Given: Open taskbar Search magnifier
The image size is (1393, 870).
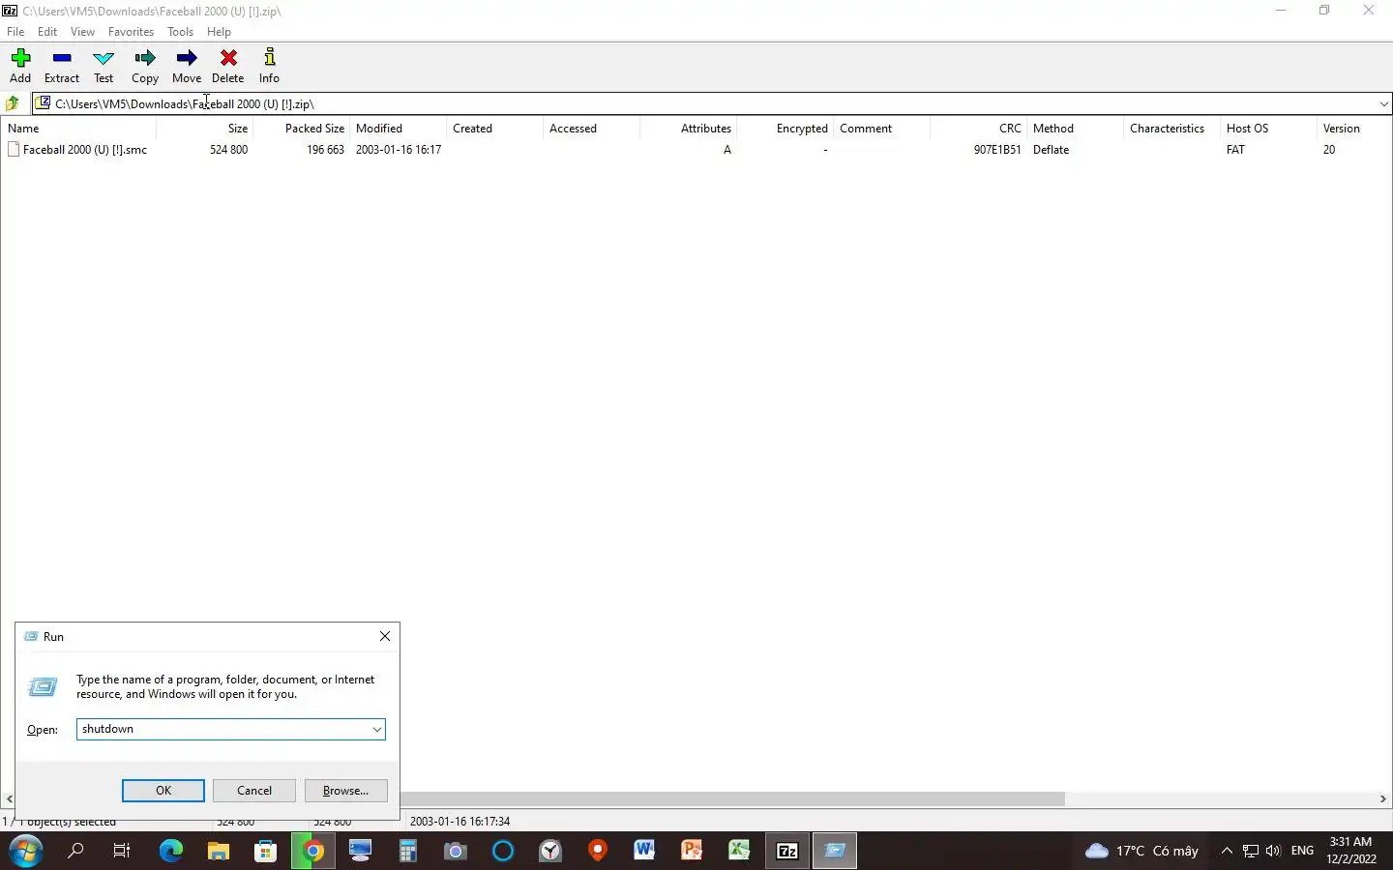Looking at the screenshot, I should [x=74, y=851].
